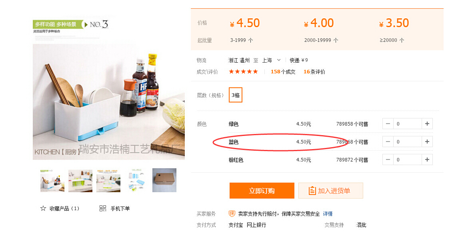This screenshot has width=470, height=248.
Task: Click the star icon to favorite product
Action: pyautogui.click(x=43, y=209)
